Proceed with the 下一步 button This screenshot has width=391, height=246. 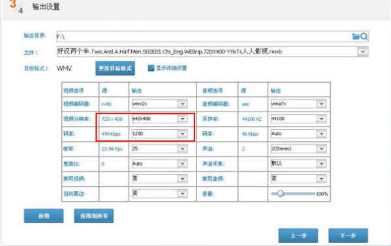point(348,236)
